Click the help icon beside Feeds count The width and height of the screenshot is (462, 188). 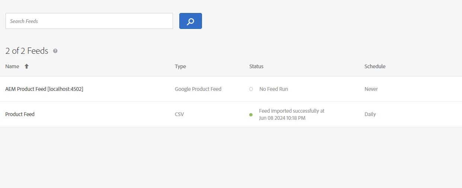pos(55,51)
